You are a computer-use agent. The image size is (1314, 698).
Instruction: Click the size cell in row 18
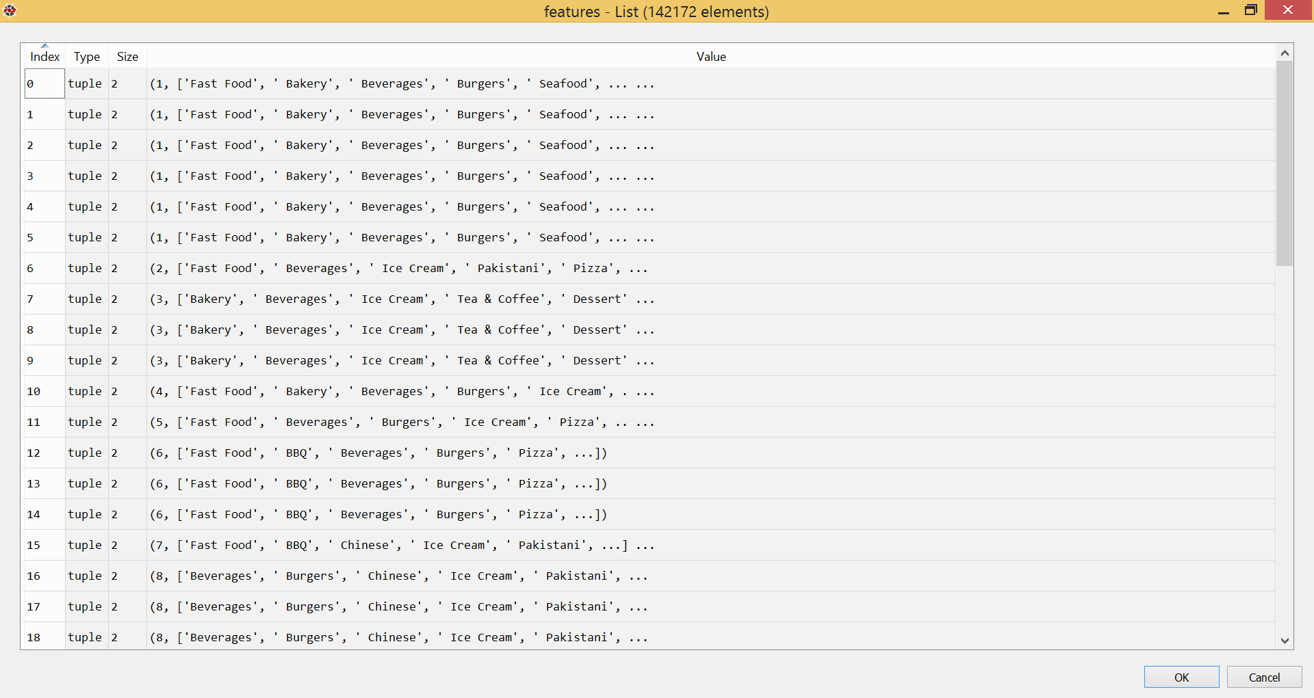127,637
